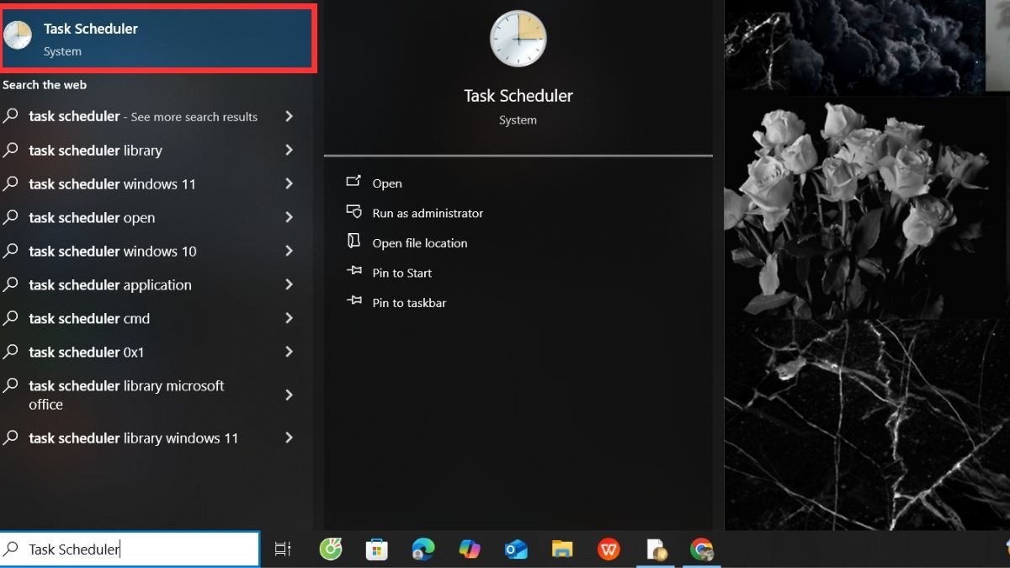Viewport: 1010px width, 568px height.
Task: Open Google Chrome from taskbar
Action: [x=702, y=549]
